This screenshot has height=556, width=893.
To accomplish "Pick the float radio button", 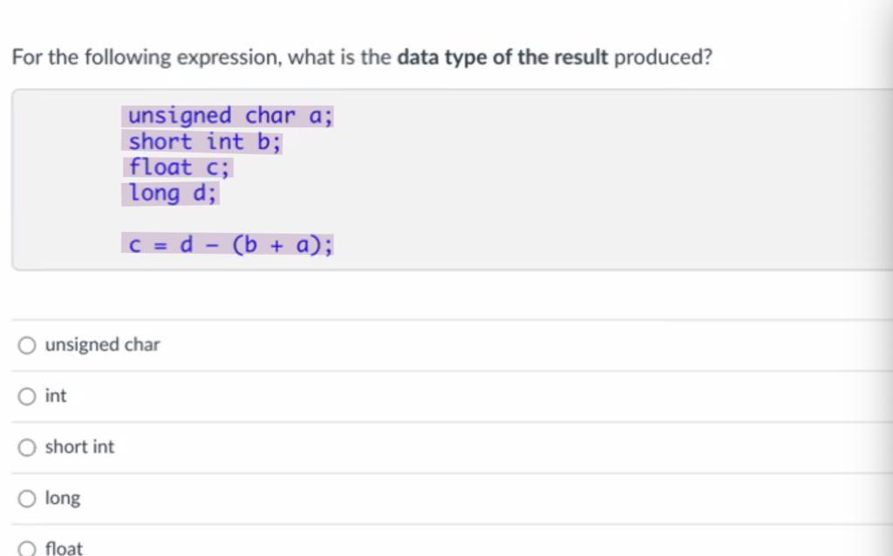I will (27, 549).
